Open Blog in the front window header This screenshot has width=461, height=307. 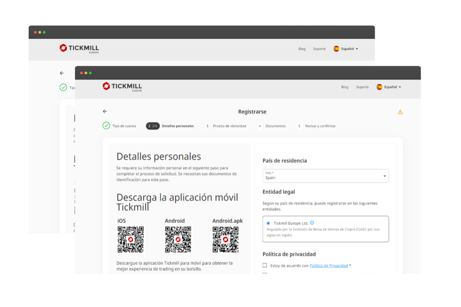pyautogui.click(x=344, y=87)
